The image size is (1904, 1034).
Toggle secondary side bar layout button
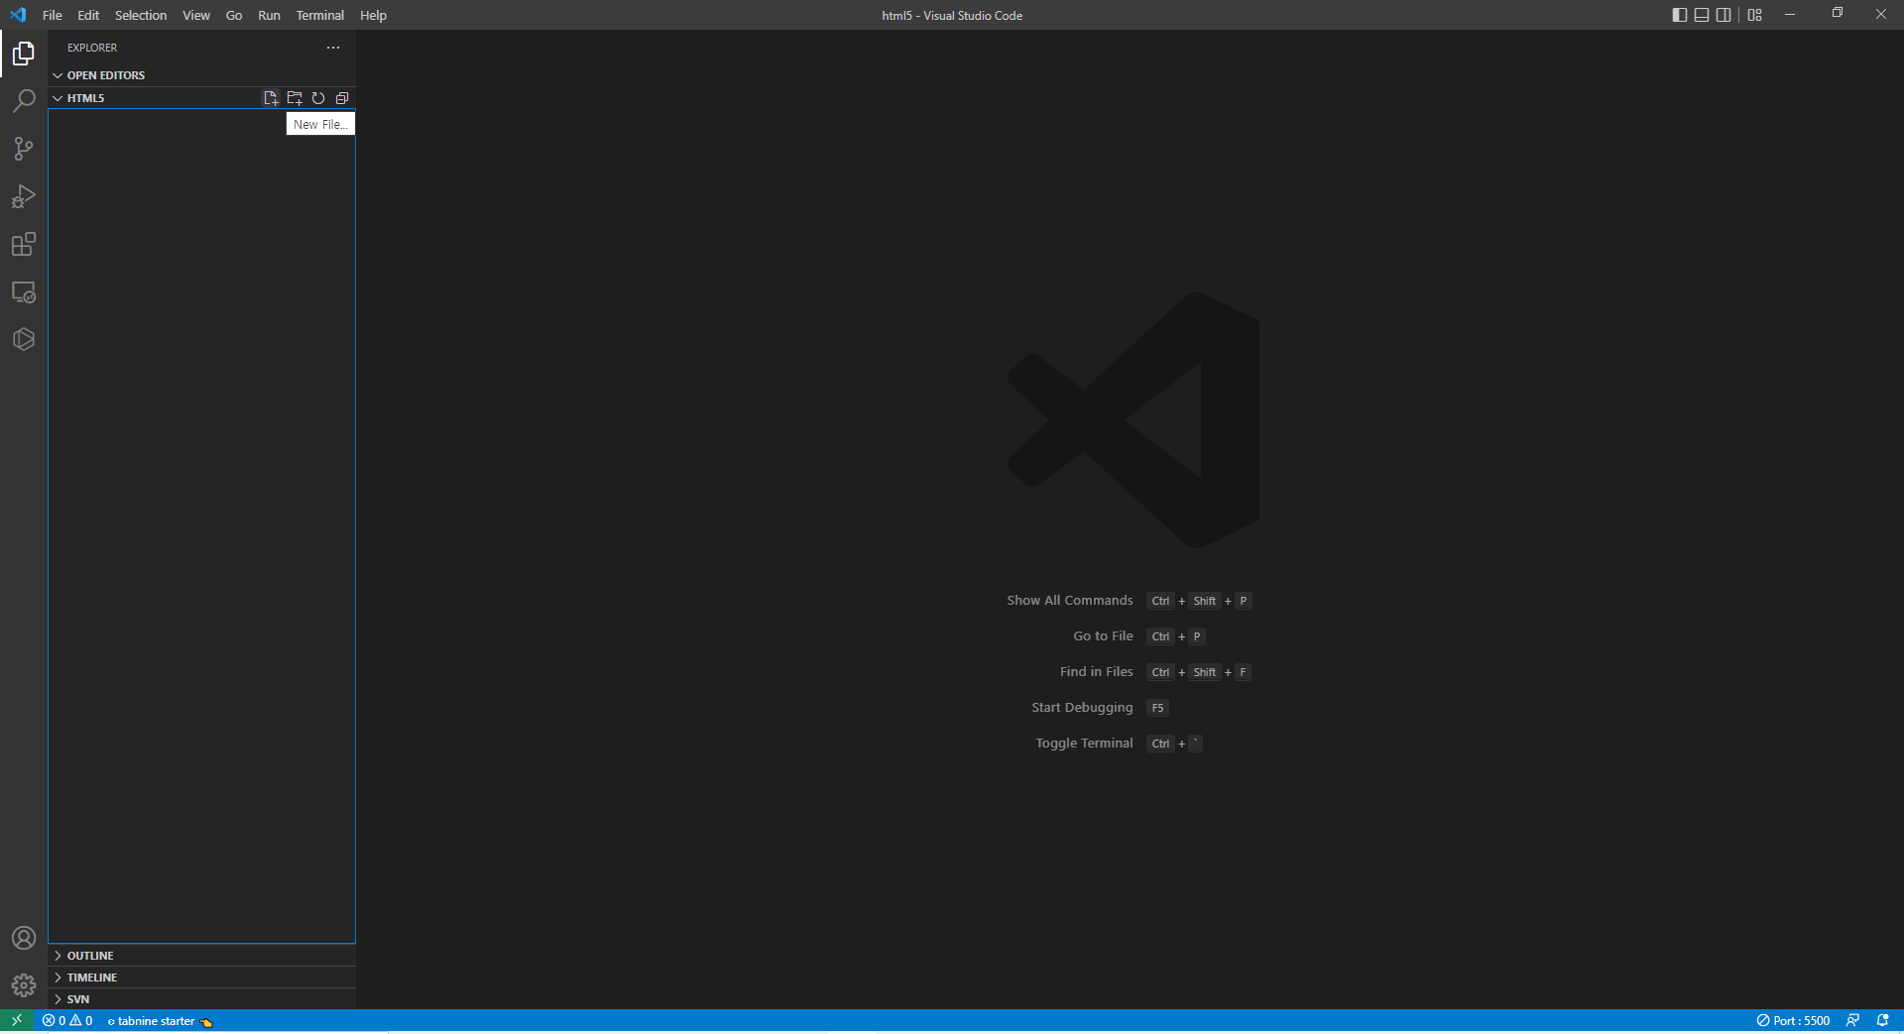1724,15
